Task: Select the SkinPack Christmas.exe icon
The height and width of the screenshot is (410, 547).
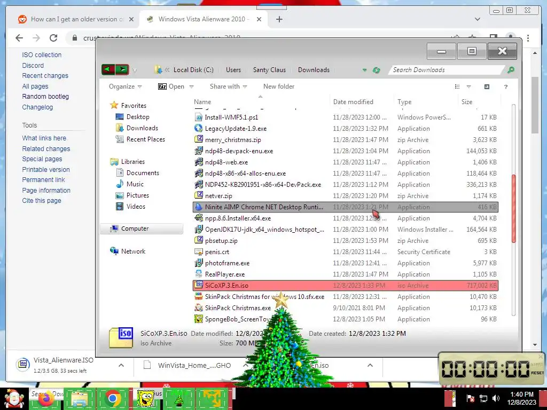Action: (x=199, y=308)
